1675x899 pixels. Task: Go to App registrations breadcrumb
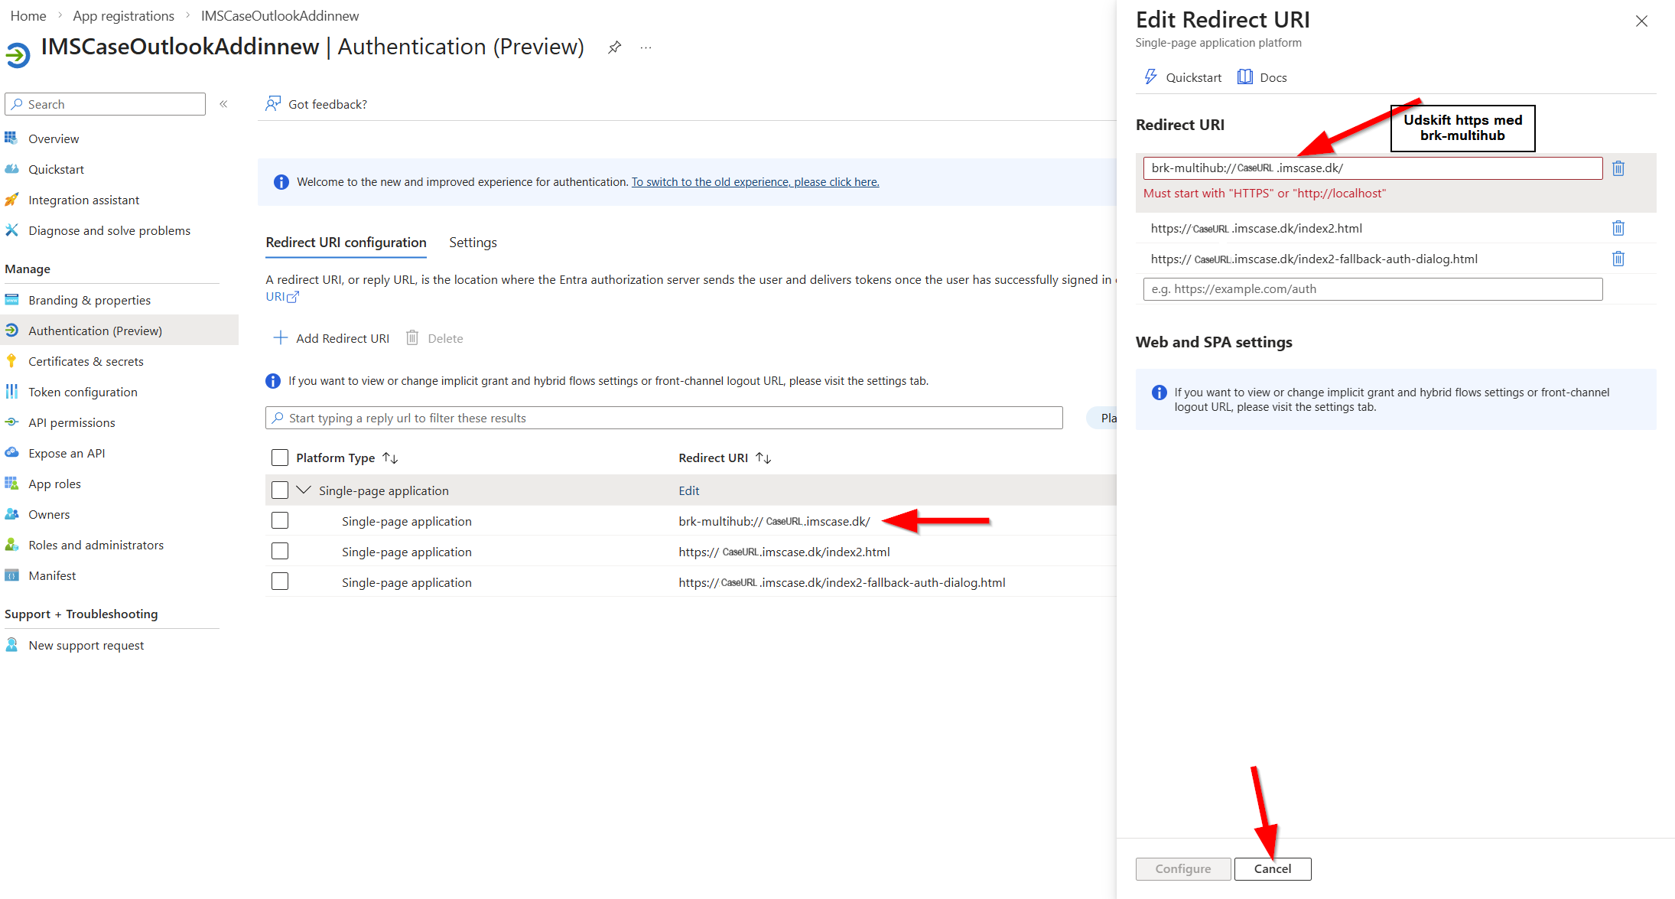[123, 16]
